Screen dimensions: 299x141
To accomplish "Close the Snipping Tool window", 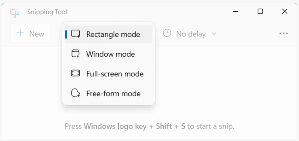I will (x=284, y=11).
